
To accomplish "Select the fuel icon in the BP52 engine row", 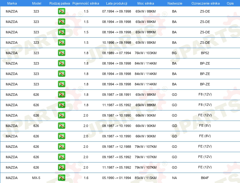I will click(61, 53).
